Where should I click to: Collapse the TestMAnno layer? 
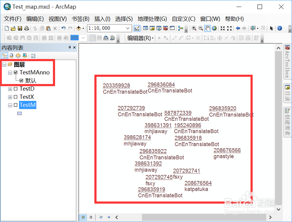[x=10, y=73]
